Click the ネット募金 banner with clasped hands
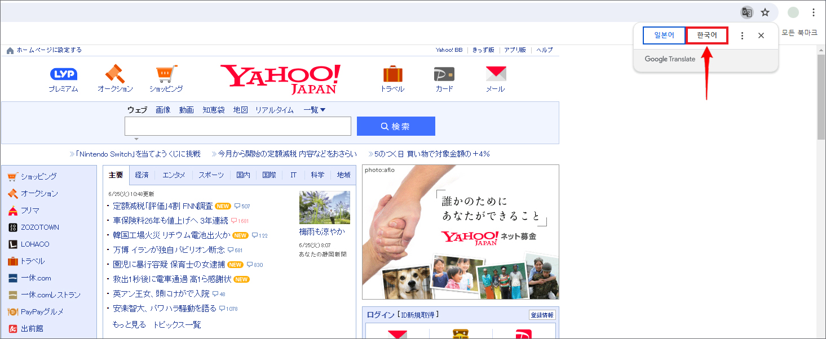Screen dimensions: 826x339 pos(461,232)
